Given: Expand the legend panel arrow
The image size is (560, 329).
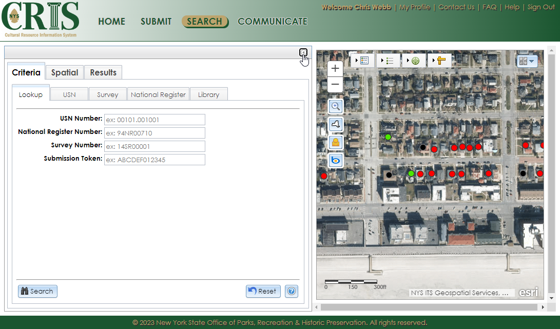Looking at the screenshot, I should tap(382, 60).
